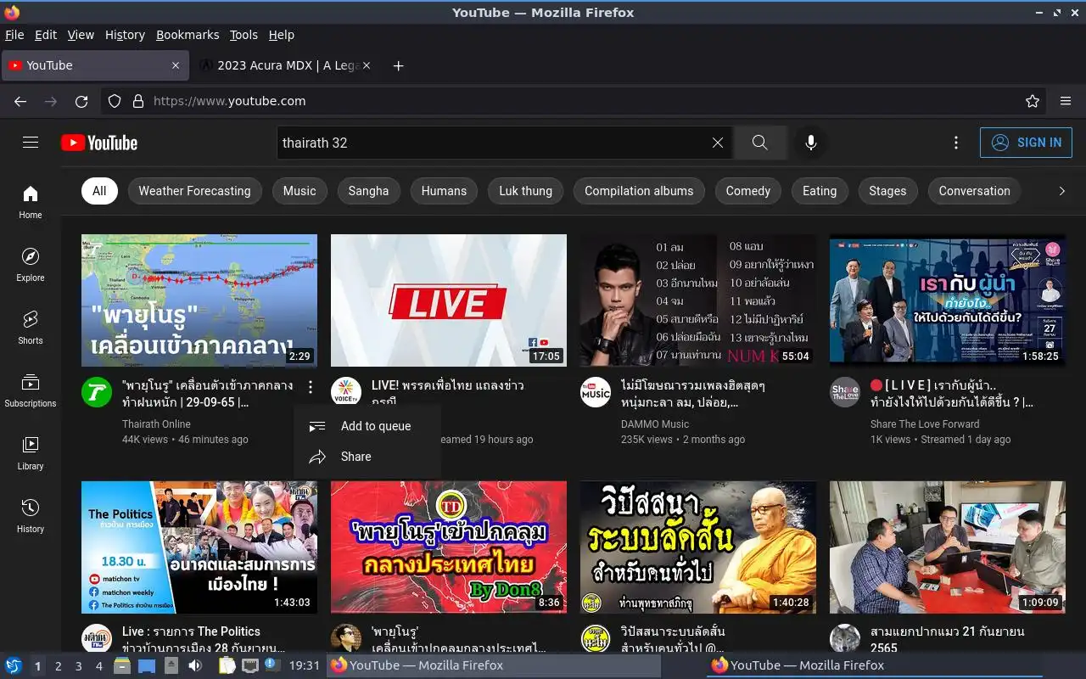Open the YouTube guide hamburger menu
The width and height of the screenshot is (1086, 679).
point(31,143)
